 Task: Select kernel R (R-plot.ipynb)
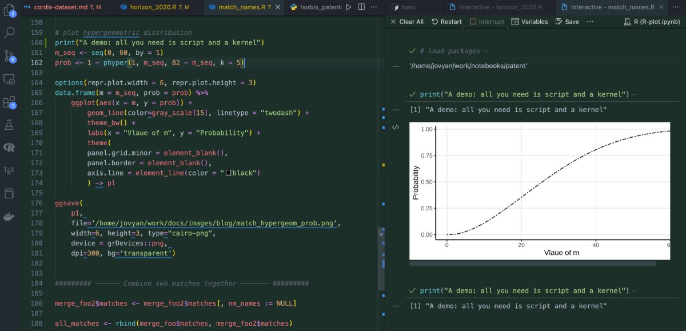[653, 22]
